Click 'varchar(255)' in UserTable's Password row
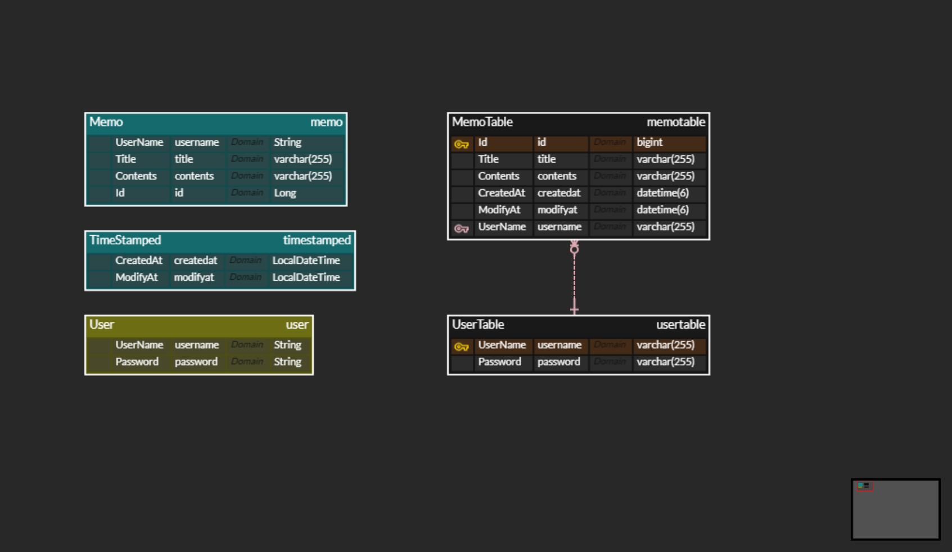Viewport: 952px width, 552px height. pyautogui.click(x=665, y=362)
